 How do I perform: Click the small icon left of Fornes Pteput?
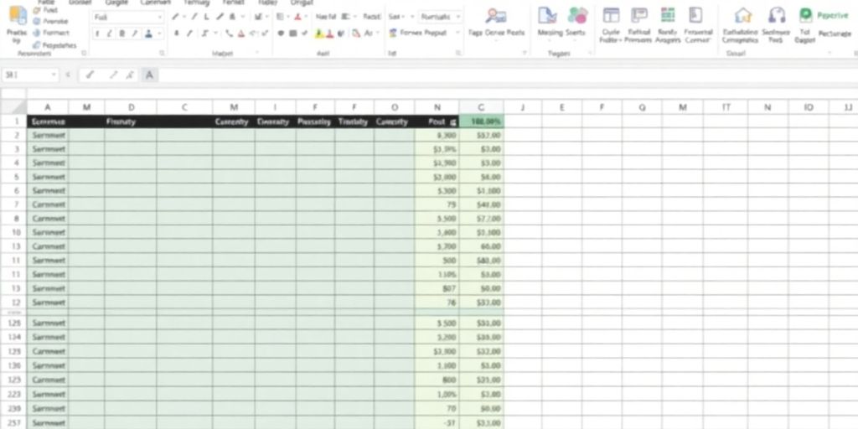[393, 33]
